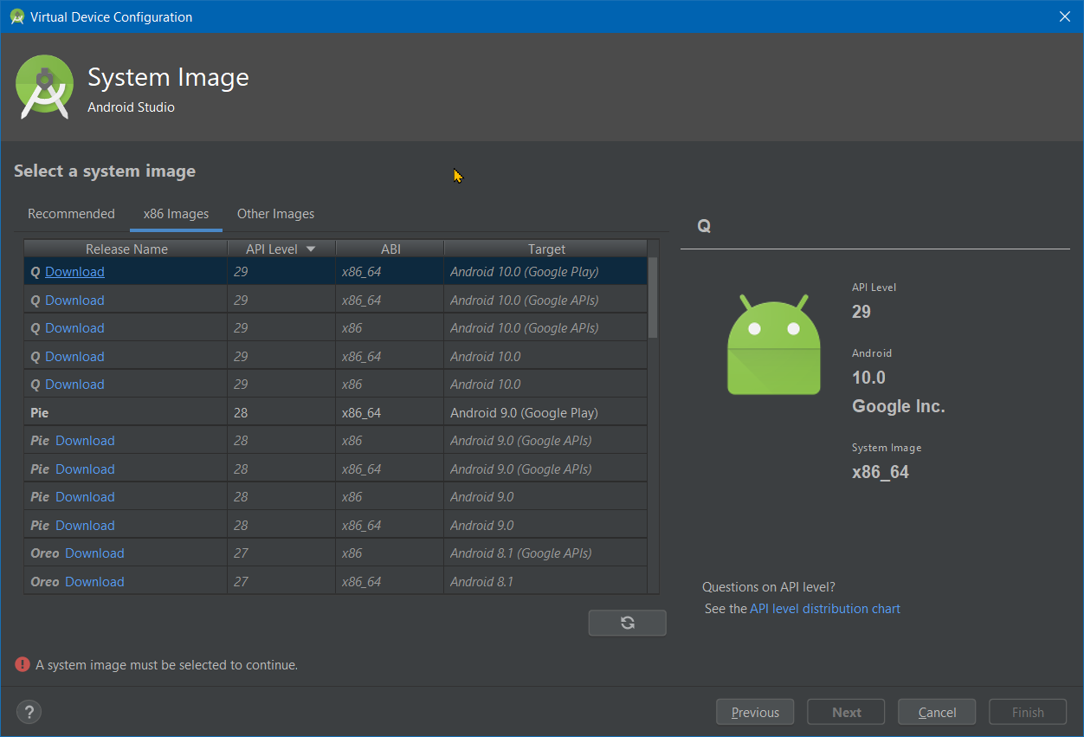Click the ABI column header
The image size is (1084, 737).
(x=390, y=249)
